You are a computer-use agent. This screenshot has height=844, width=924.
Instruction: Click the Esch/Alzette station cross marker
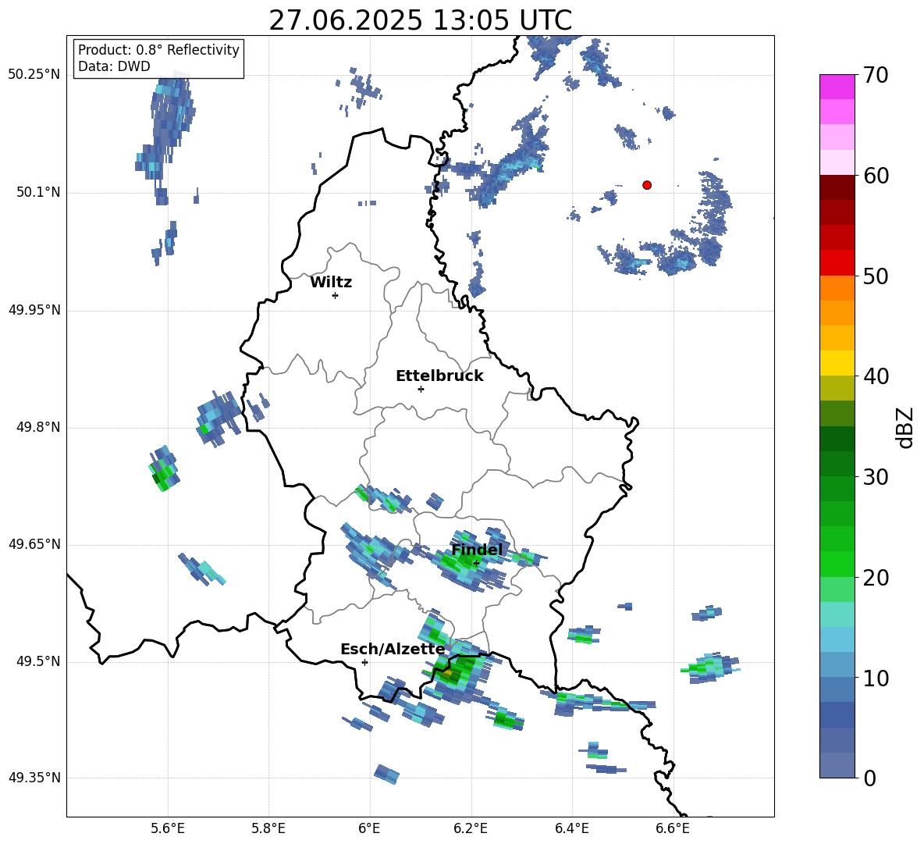[364, 662]
